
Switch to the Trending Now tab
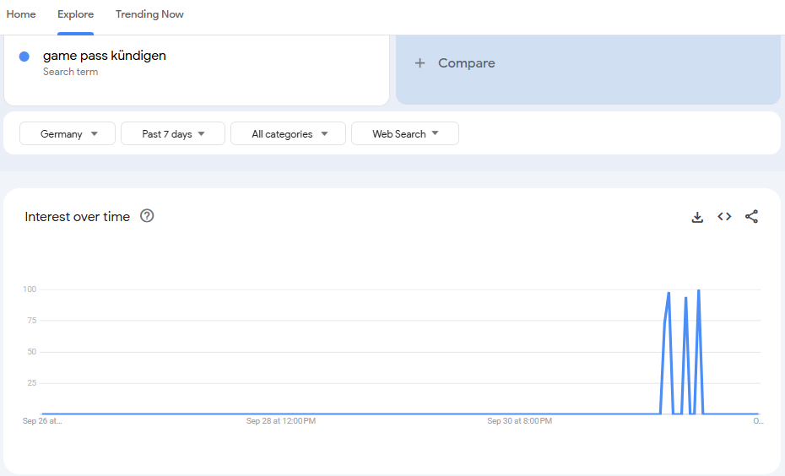coord(149,14)
